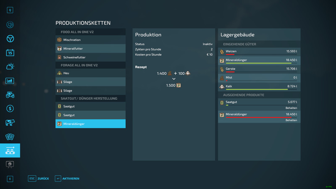This screenshot has height=189, width=336.
Task: Select the Weizen incoming goods row
Action: point(259,52)
